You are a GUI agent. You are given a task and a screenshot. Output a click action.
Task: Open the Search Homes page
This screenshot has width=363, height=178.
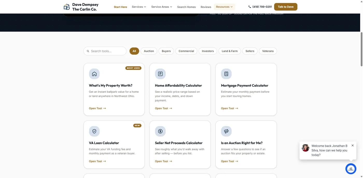[186, 7]
